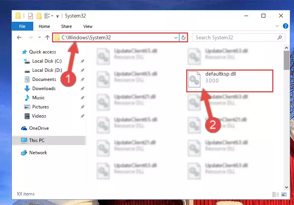The width and height of the screenshot is (294, 205).
Task: Open Help with the question mark icon
Action: pyautogui.click(x=285, y=26)
